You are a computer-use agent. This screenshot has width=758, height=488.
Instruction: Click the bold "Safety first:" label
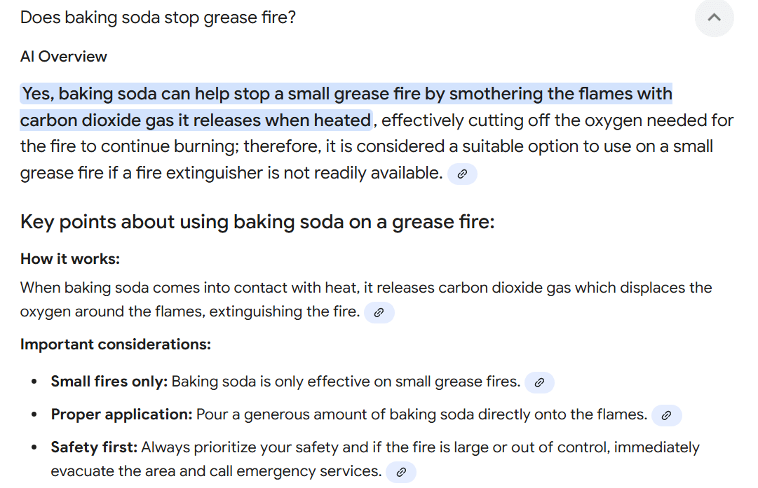94,447
